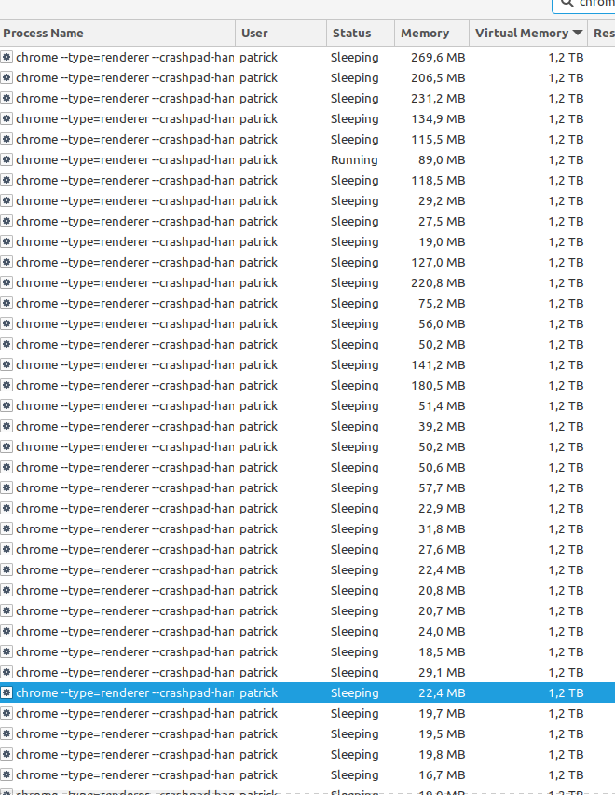Click gear icon of the 180,5 MB process
The image size is (615, 795).
tap(7, 385)
